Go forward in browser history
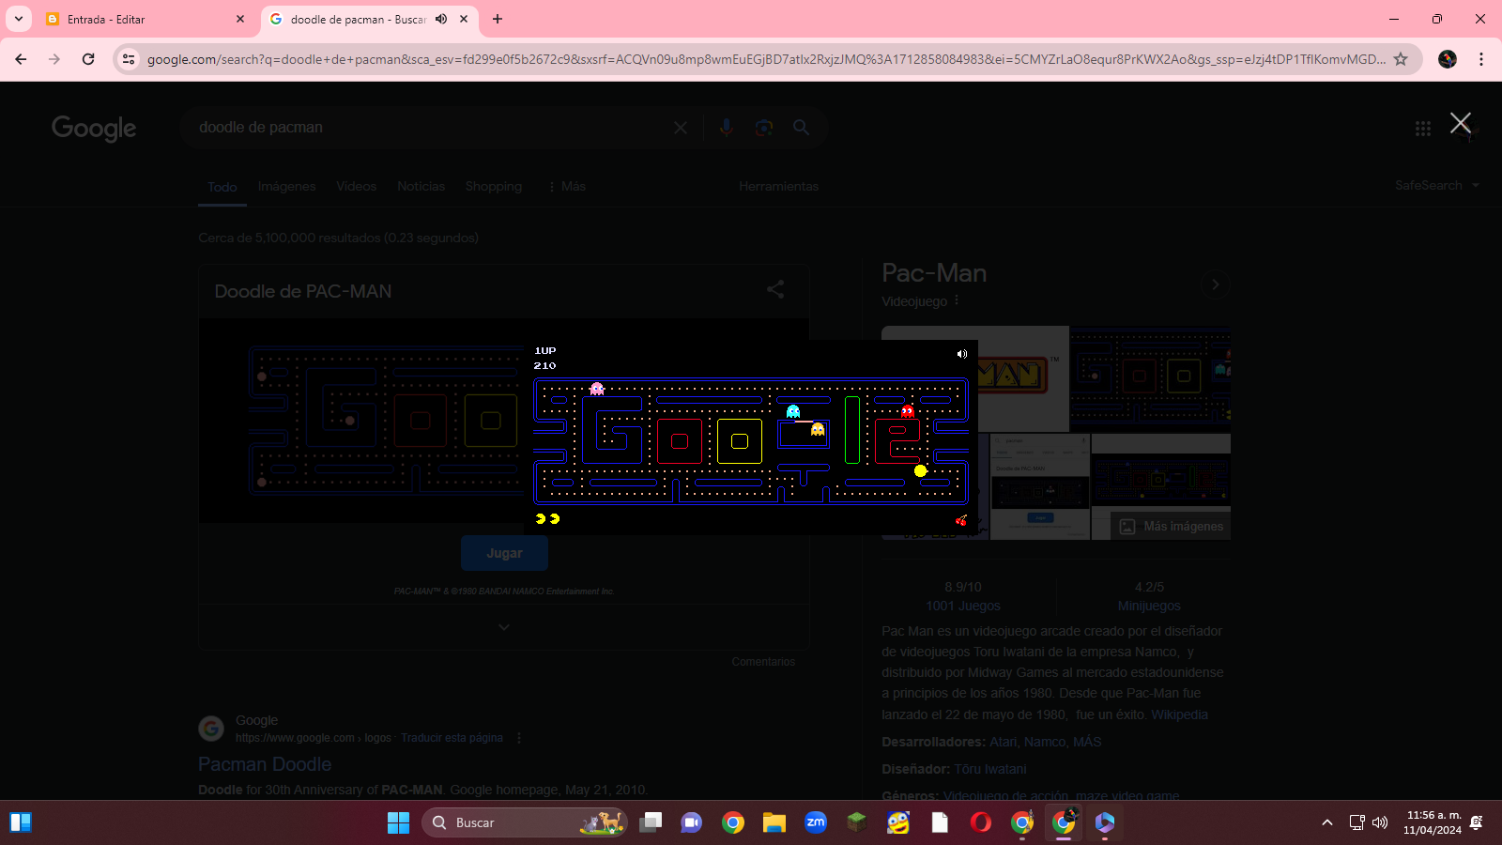Screen dimensions: 1502x845 click(x=54, y=59)
